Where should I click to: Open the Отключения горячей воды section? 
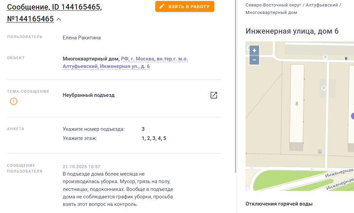pos(279,204)
